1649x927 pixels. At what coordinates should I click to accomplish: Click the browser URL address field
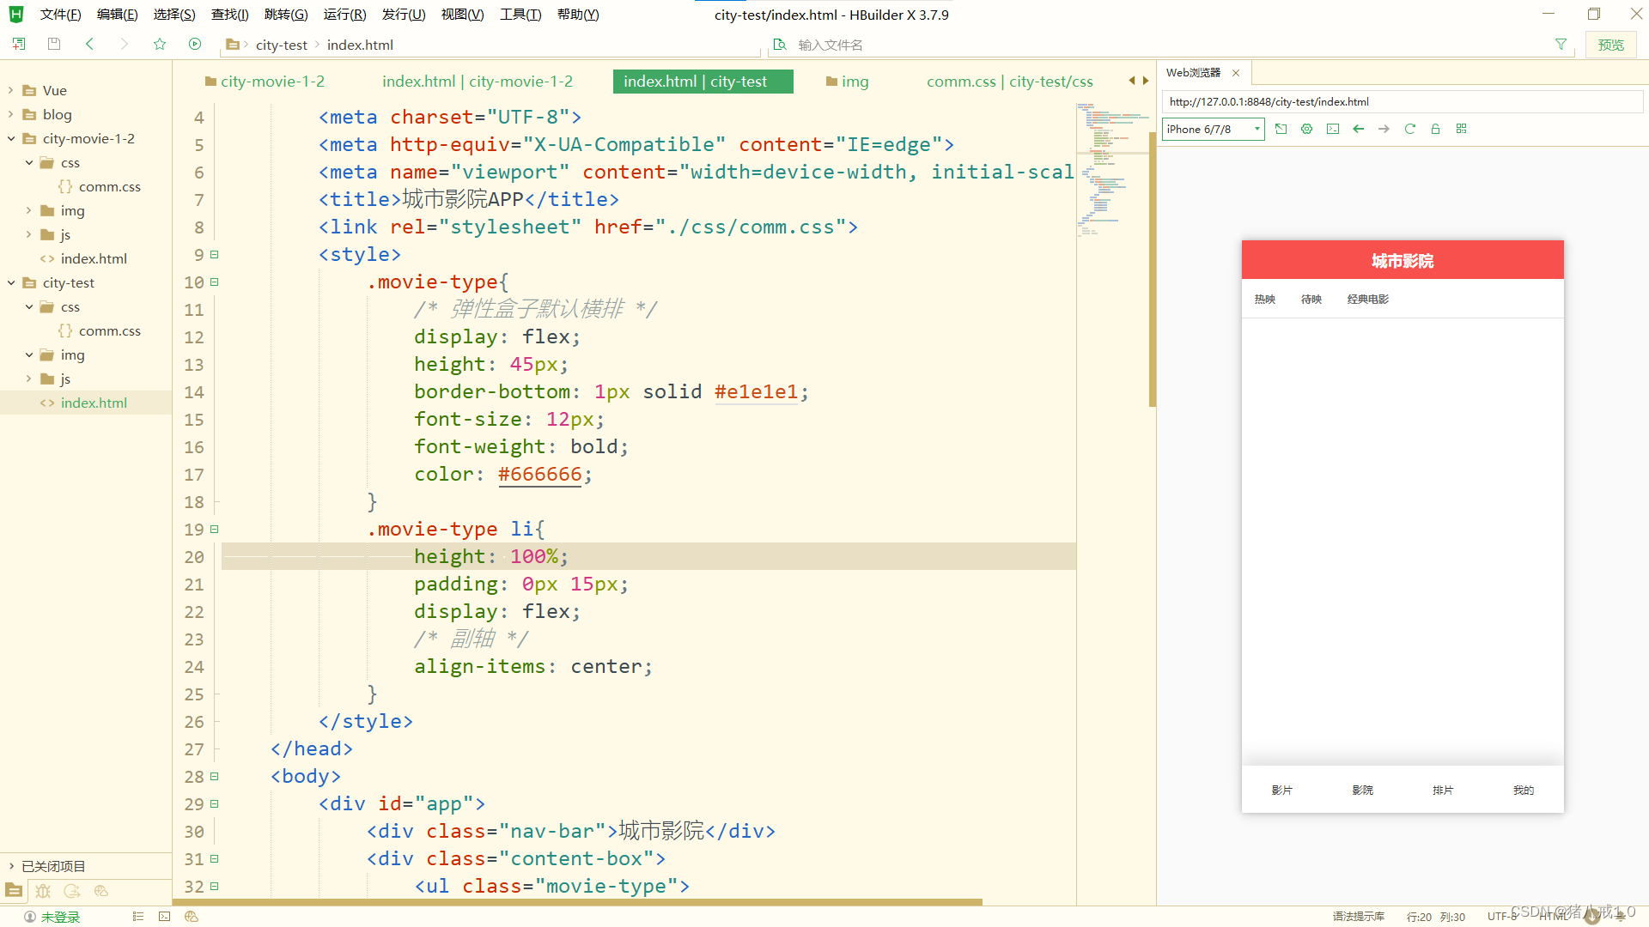coord(1400,101)
